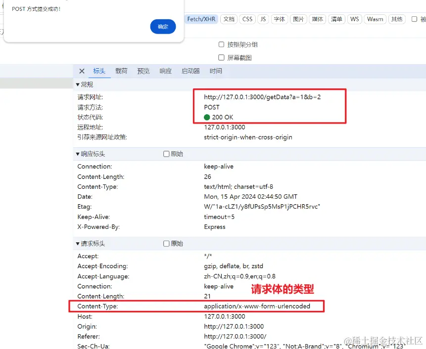Click the zh-CN,zh;q=0.9,en;q=0.8 value
The image size is (426, 349).
(x=239, y=276)
